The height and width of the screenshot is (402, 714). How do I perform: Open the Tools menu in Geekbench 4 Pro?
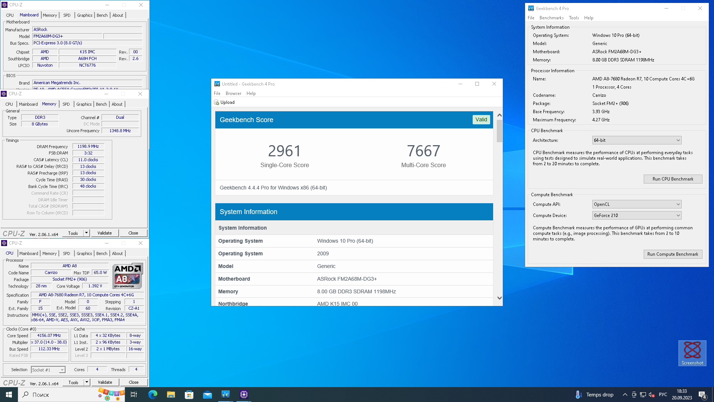pos(573,18)
